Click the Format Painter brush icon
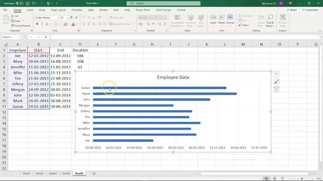 [12, 26]
